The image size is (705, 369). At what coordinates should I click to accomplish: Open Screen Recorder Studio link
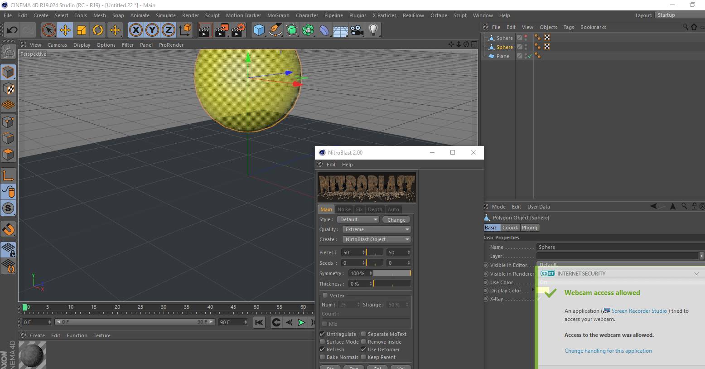point(639,311)
